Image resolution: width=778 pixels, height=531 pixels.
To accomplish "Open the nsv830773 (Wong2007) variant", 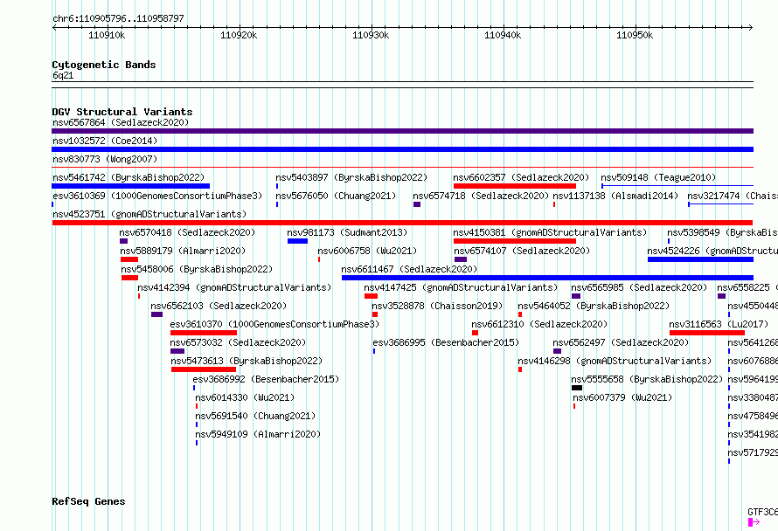I will pos(105,159).
